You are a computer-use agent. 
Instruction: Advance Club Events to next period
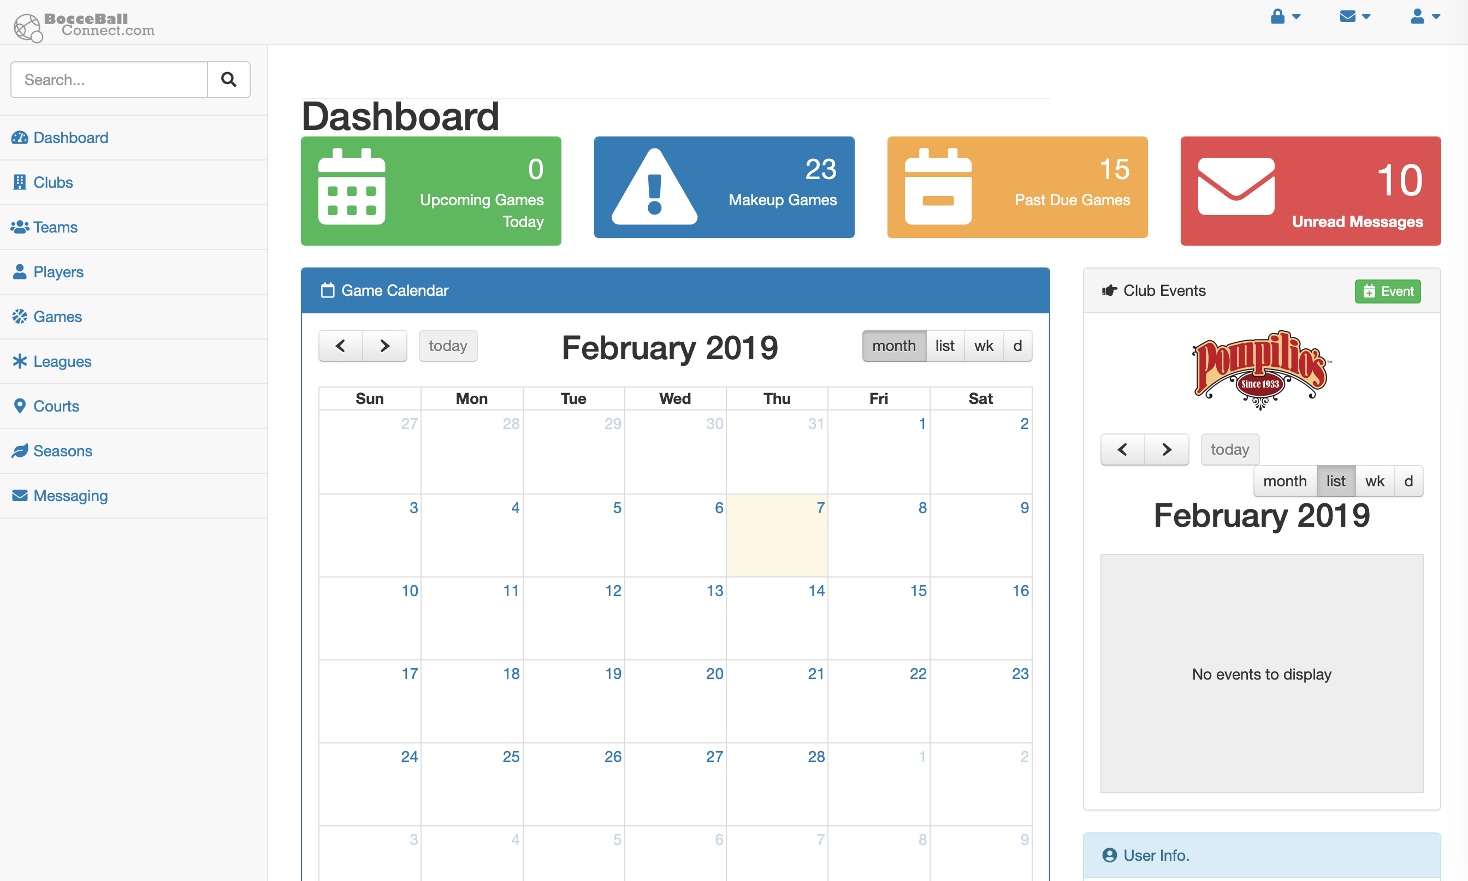(1167, 449)
